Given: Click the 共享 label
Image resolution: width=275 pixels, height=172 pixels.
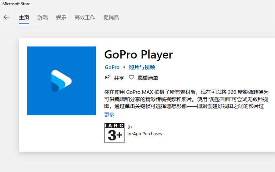Looking at the screenshot, I should pos(119,78).
